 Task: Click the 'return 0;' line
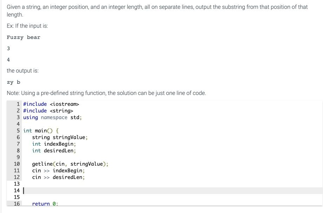click(x=45, y=204)
